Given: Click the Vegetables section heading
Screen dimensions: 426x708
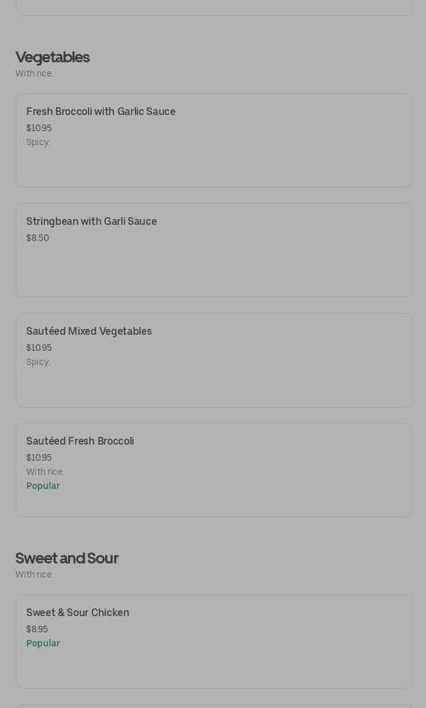Looking at the screenshot, I should coord(53,57).
